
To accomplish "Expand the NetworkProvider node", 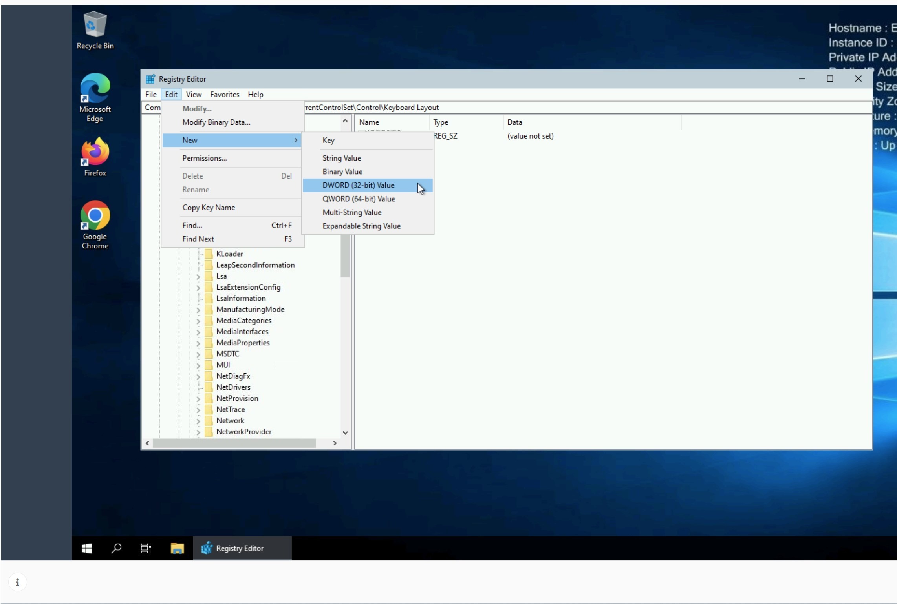I will click(198, 432).
